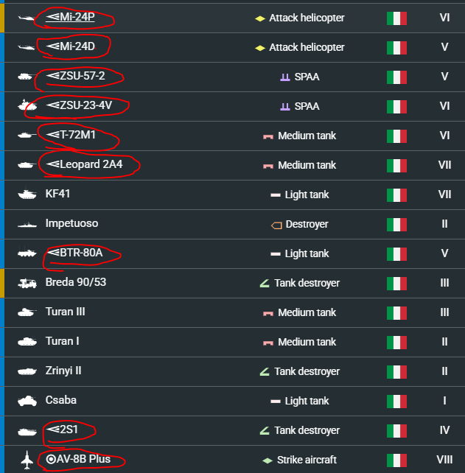Select the 2S1 tank destroyer name
465x473 pixels.
point(62,430)
